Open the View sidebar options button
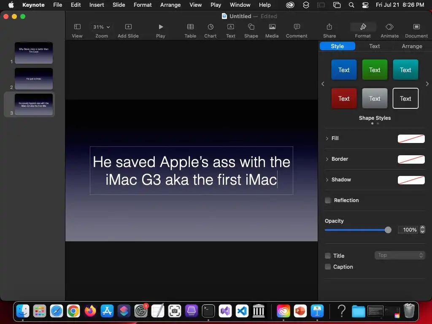 (77, 27)
